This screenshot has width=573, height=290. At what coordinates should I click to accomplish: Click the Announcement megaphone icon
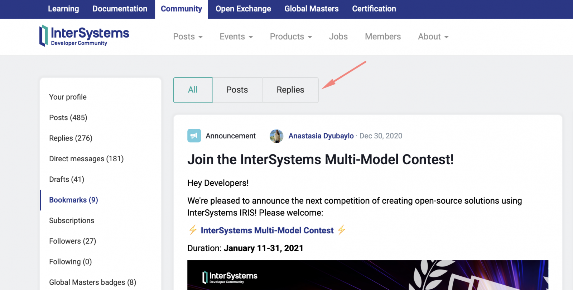[194, 136]
